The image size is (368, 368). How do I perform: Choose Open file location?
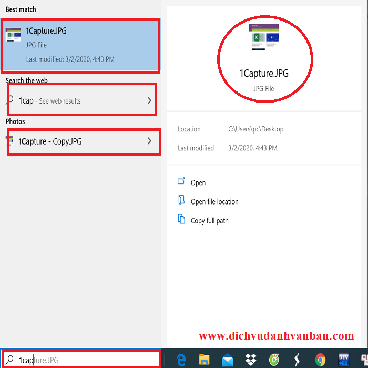(214, 201)
